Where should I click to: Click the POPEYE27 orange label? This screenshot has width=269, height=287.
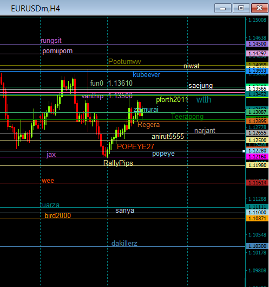point(135,146)
